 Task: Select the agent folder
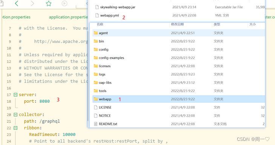coord(178,33)
